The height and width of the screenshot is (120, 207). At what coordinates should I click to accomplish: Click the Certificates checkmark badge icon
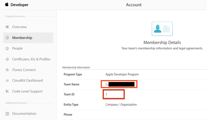coord(7,59)
